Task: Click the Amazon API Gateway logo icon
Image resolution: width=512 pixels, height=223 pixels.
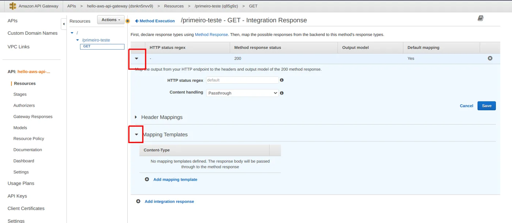Action: pyautogui.click(x=13, y=6)
